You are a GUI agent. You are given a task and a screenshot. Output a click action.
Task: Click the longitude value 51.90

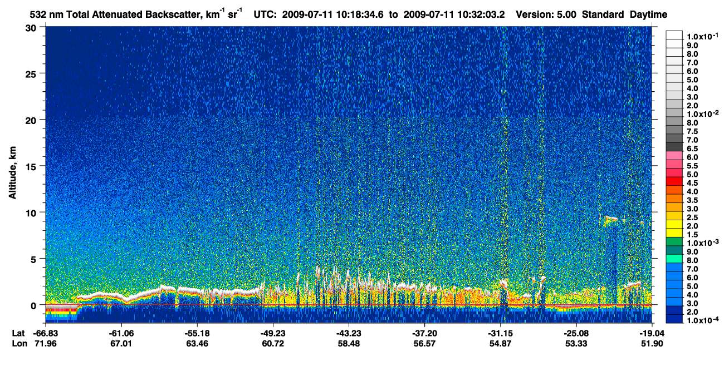[652, 343]
